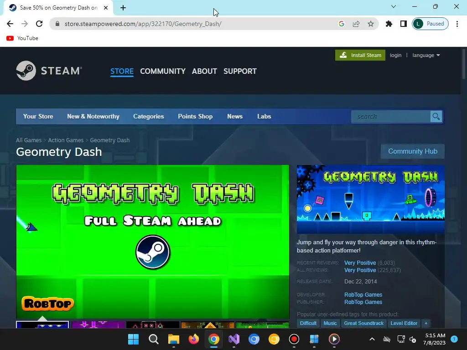Click the media player icon in taskbar
The height and width of the screenshot is (350, 467).
click(x=334, y=339)
